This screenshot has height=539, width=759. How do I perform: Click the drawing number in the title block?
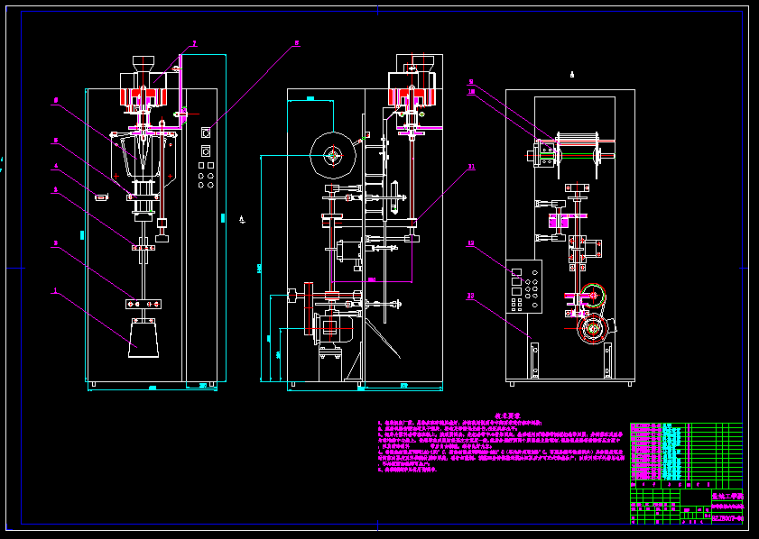(727, 518)
